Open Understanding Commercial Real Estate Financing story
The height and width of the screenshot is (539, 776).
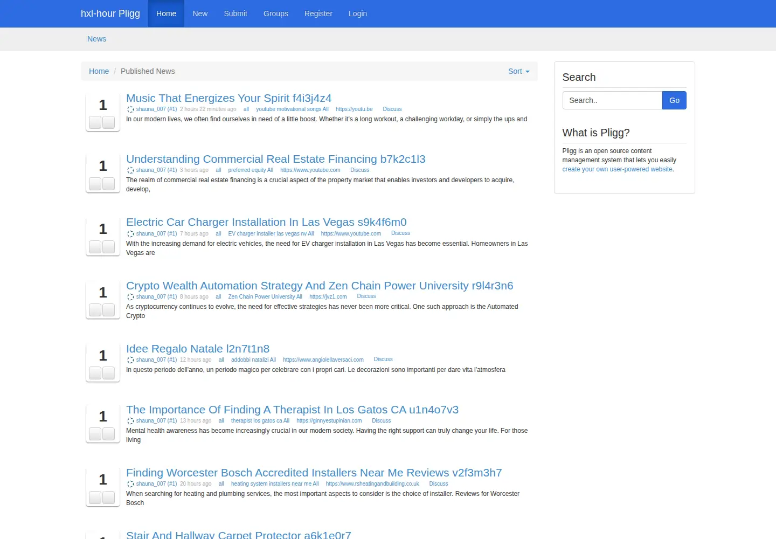[x=276, y=159]
